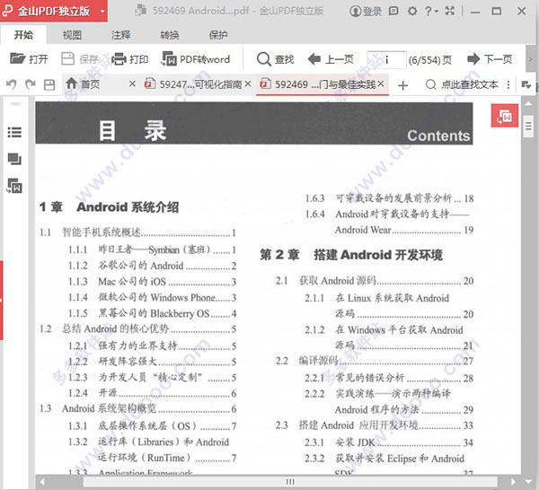Click the horizontal scrollbar right arrow
The height and width of the screenshot is (490, 539).
coord(513,481)
